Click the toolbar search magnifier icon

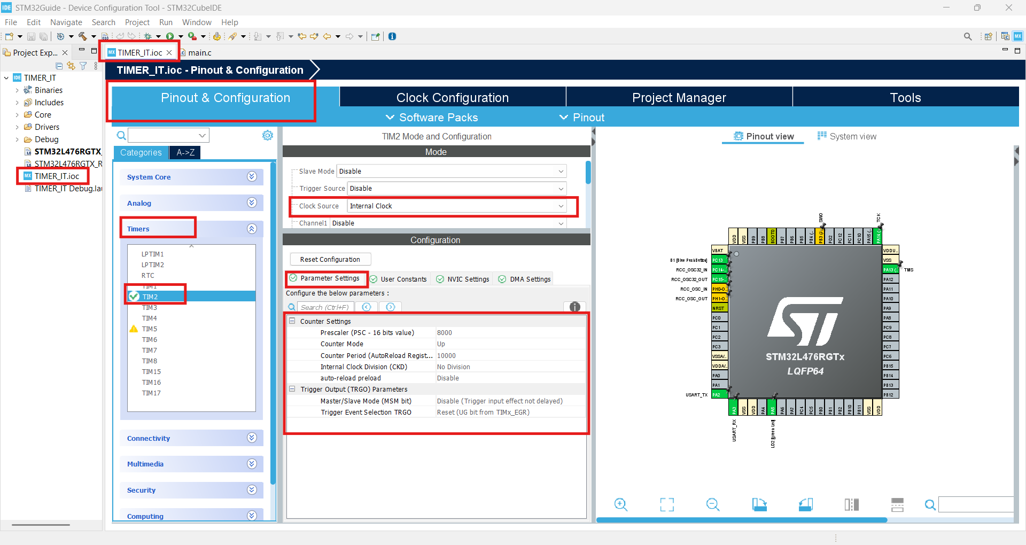click(968, 36)
